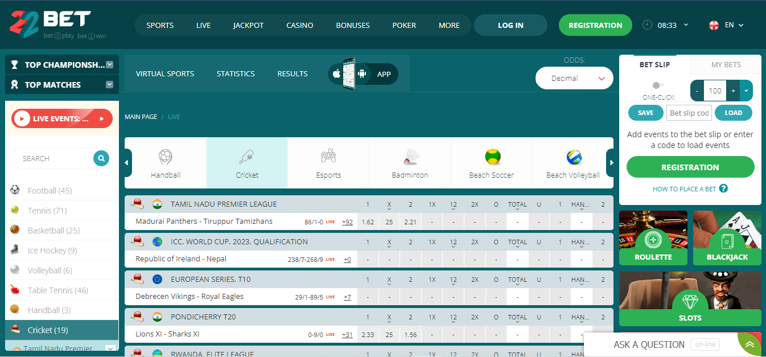Viewport: 766px width, 357px height.
Task: Open the Android app download
Action: 361,74
